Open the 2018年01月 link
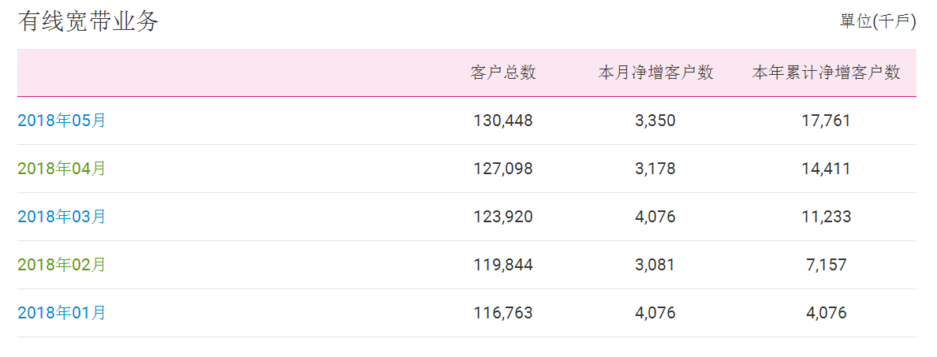The image size is (937, 357). pyautogui.click(x=62, y=313)
